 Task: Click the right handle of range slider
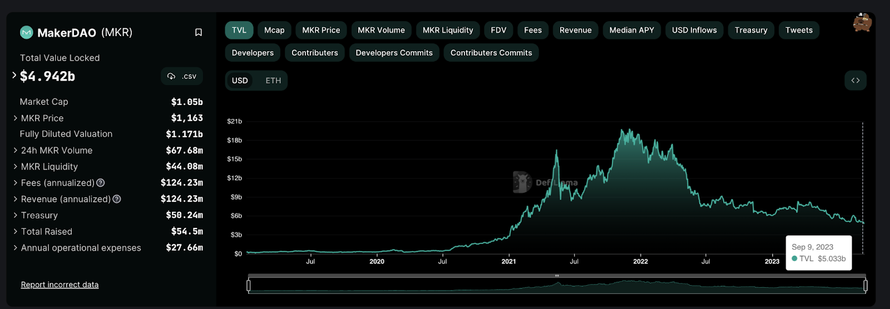coord(866,286)
